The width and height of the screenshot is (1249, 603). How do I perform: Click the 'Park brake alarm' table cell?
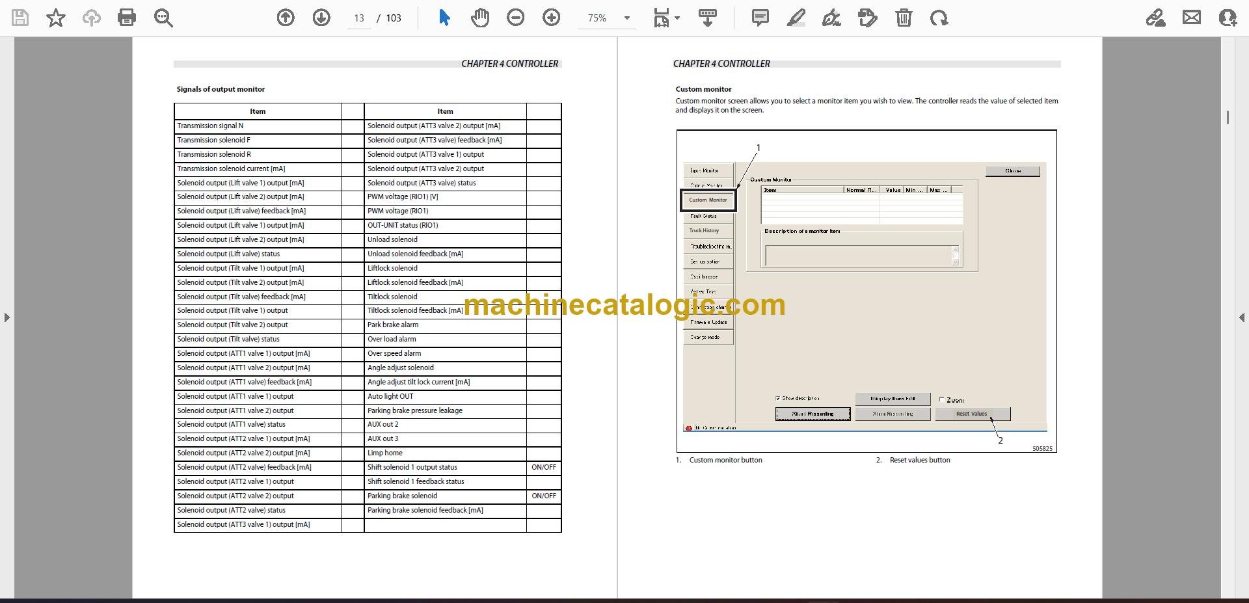445,325
